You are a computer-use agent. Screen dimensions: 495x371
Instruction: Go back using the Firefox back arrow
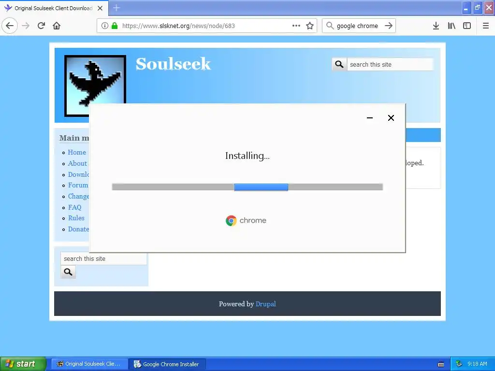(10, 26)
